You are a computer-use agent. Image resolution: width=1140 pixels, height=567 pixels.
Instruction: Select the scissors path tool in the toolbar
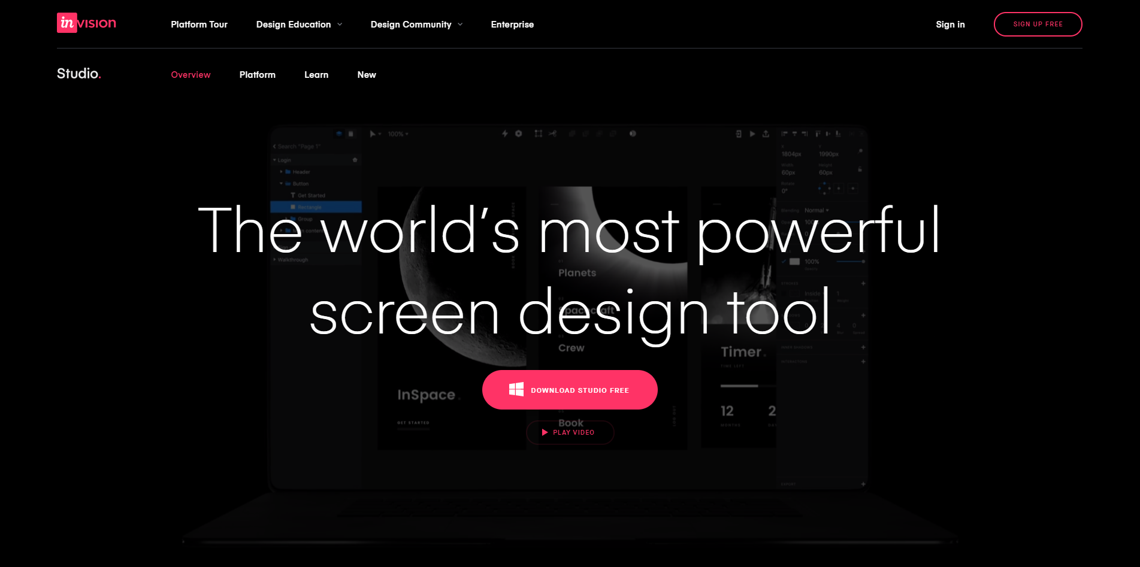pyautogui.click(x=552, y=134)
